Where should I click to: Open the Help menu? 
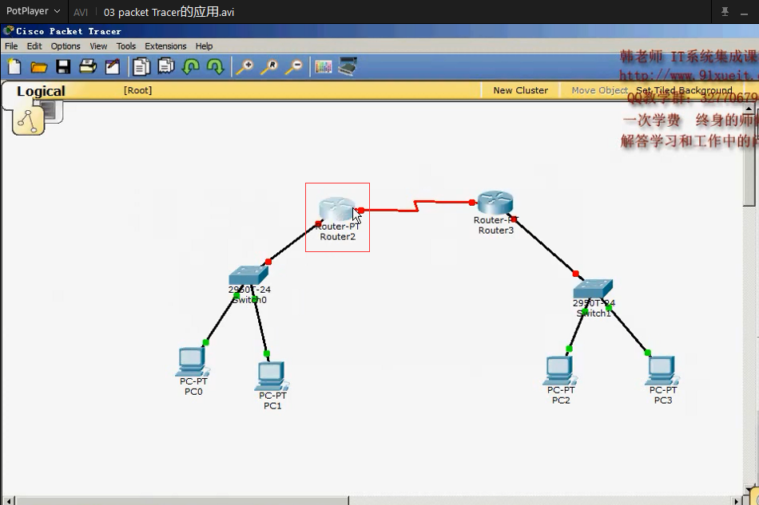click(204, 46)
